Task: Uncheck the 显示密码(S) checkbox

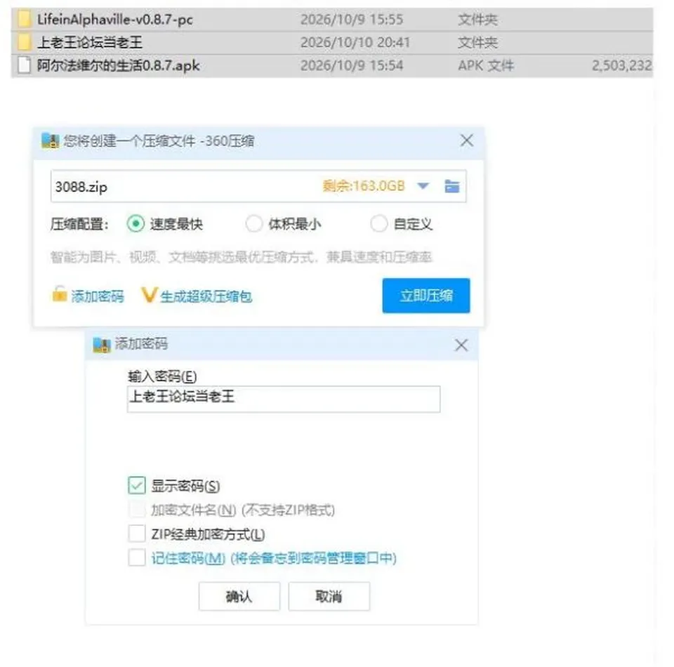Action: point(137,485)
